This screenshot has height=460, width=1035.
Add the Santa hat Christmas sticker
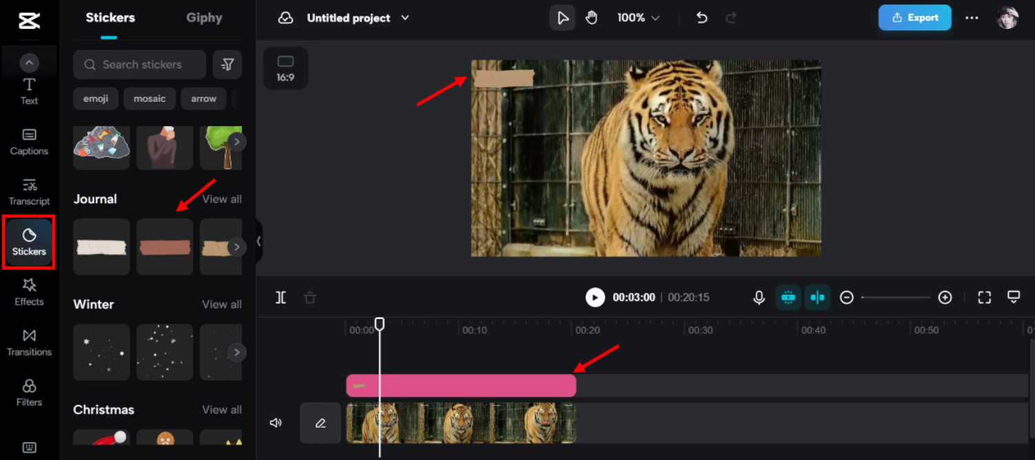point(102,437)
